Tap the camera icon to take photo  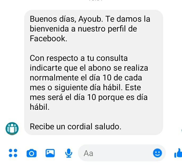(32, 153)
